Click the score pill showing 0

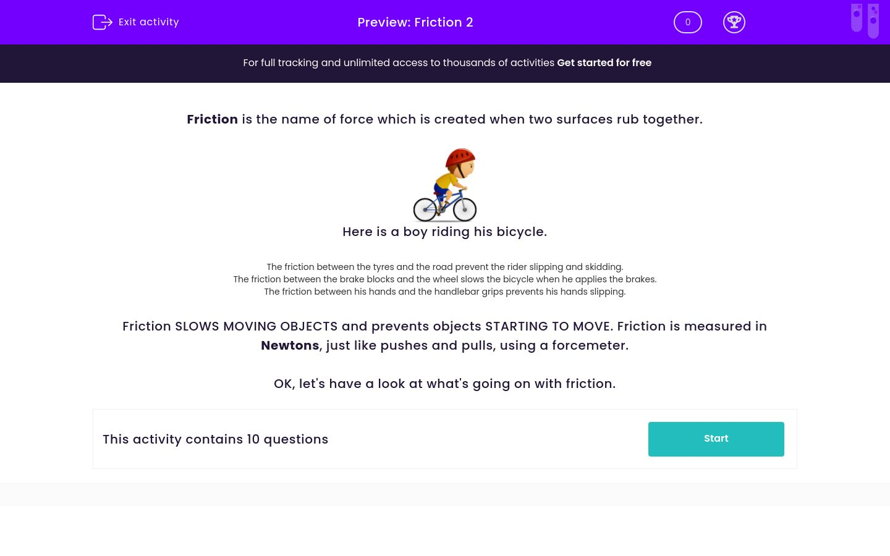tap(688, 22)
